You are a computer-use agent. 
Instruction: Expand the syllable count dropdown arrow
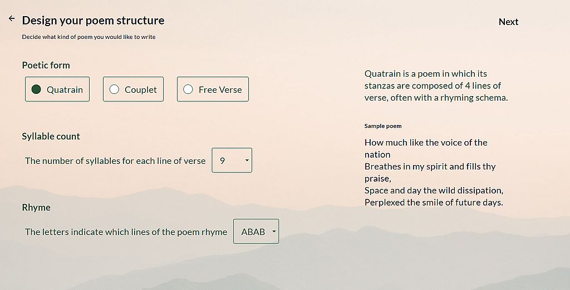(247, 161)
